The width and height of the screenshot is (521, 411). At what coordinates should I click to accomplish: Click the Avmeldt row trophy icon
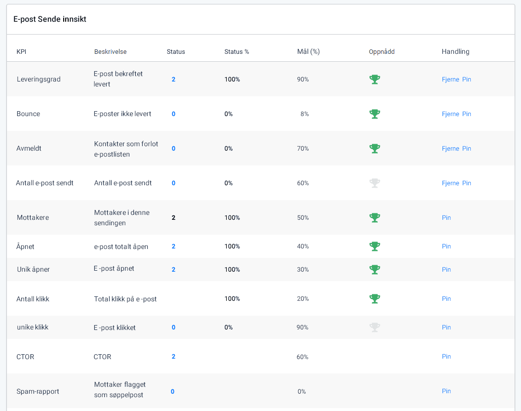(375, 149)
